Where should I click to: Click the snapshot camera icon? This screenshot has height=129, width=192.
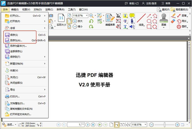(x=51, y=16)
